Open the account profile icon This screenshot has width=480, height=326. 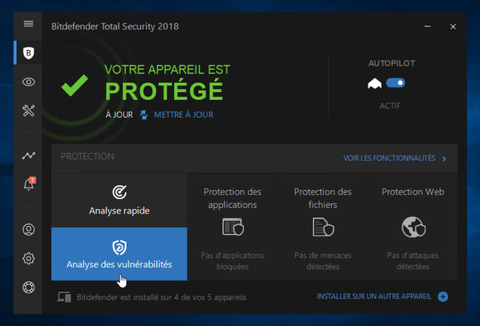(29, 229)
